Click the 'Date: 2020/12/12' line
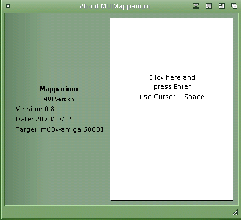This screenshot has width=241, height=220. pyautogui.click(x=44, y=119)
